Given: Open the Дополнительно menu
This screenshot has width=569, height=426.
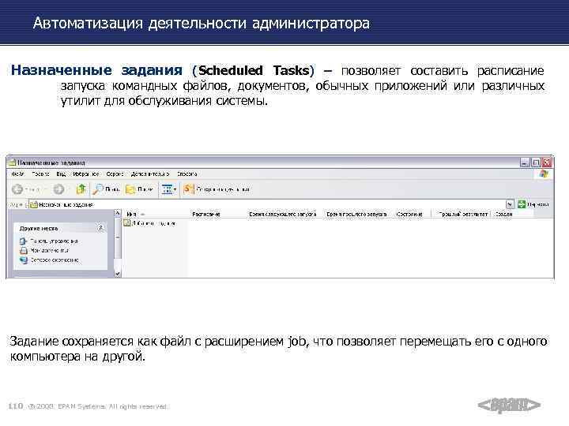Looking at the screenshot, I should (x=150, y=174).
